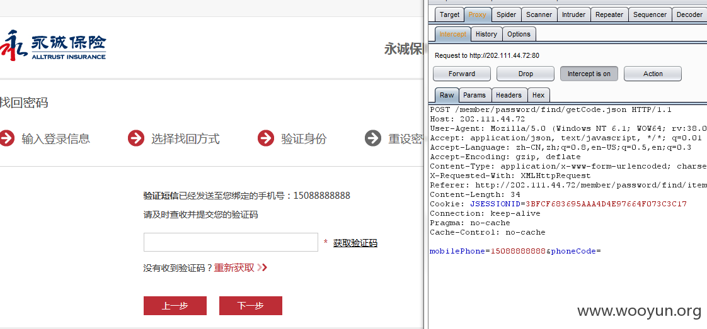Click the Request to http://202.111.44.72:80 label

point(487,56)
